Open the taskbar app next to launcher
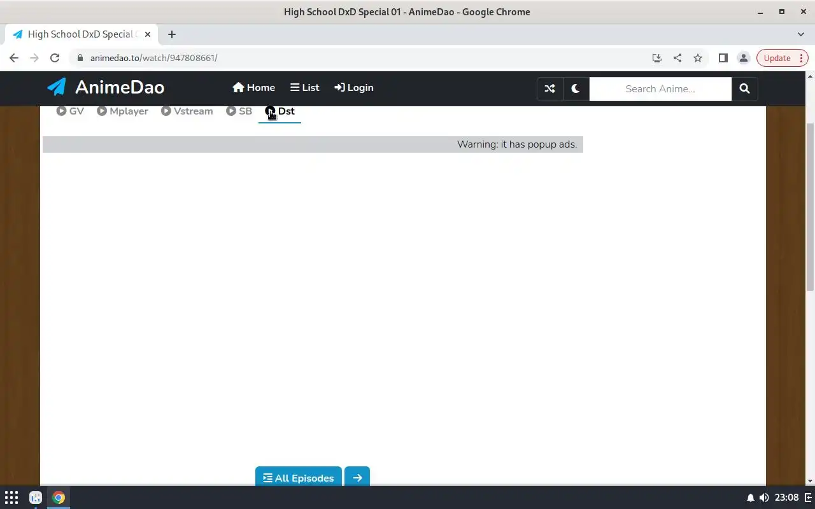 tap(36, 498)
